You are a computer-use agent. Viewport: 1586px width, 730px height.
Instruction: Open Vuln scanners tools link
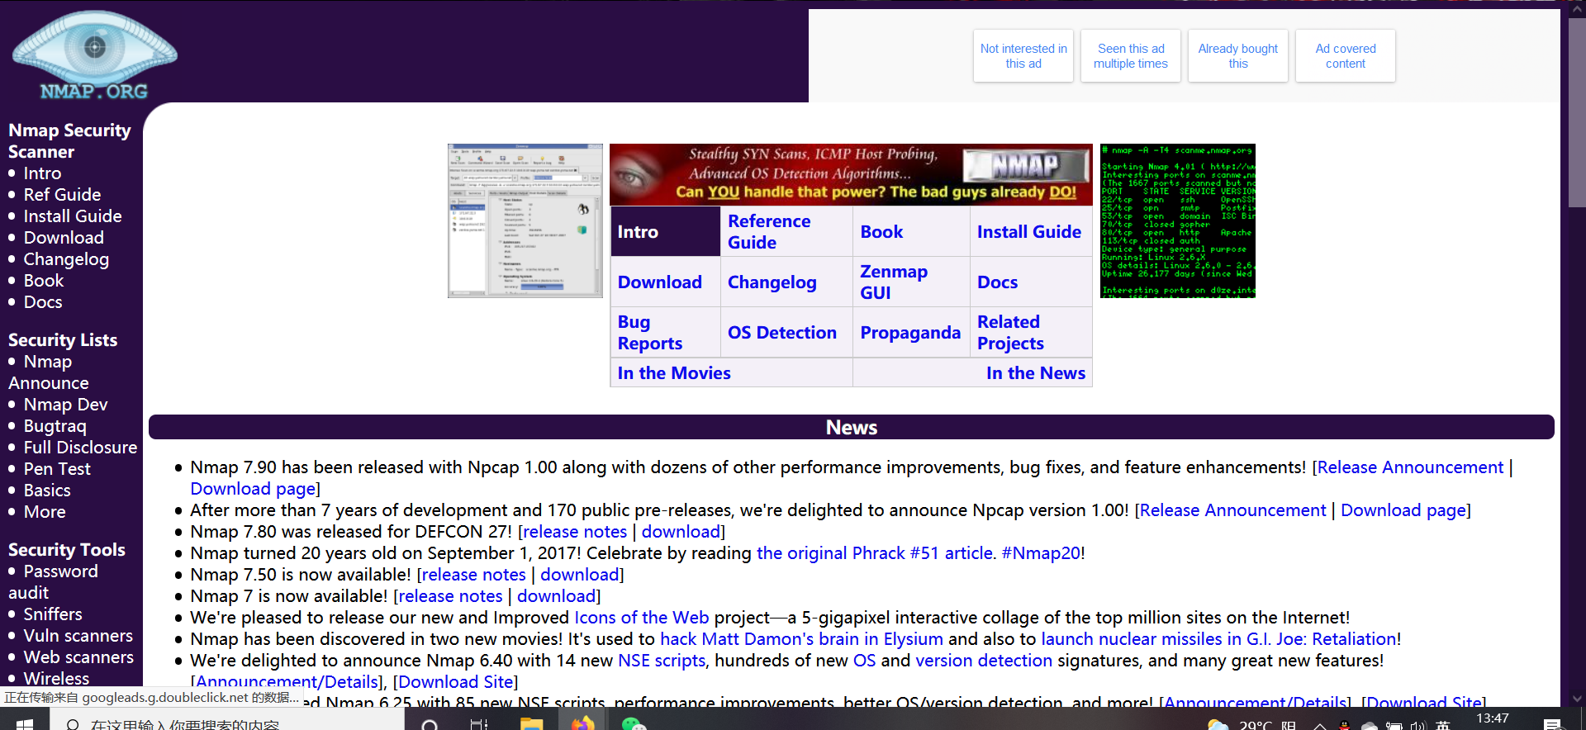coord(78,636)
